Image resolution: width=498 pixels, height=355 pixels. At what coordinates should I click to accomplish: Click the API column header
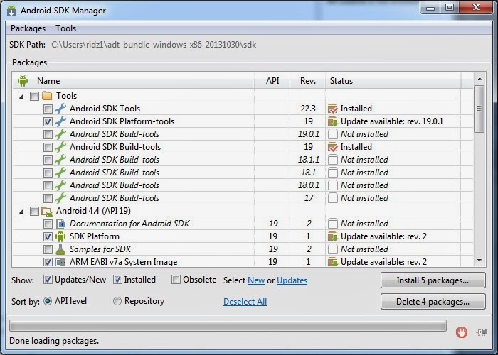(x=272, y=81)
